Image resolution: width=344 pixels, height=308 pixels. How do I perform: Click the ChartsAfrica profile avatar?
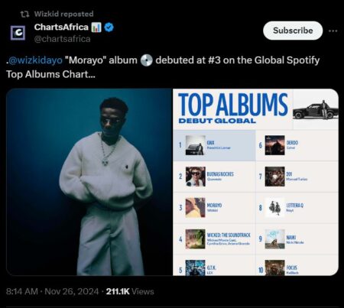[18, 33]
